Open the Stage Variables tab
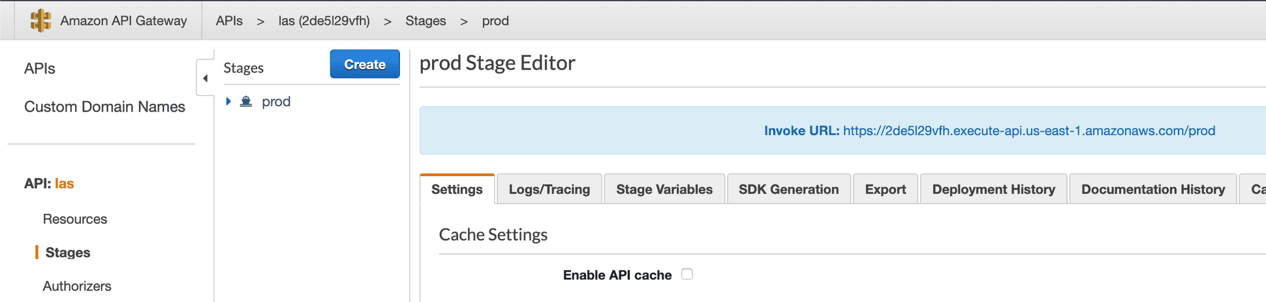The height and width of the screenshot is (302, 1266). click(664, 189)
